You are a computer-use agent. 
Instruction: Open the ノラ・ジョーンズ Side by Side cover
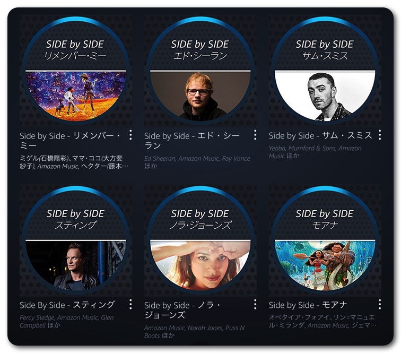[201, 240]
